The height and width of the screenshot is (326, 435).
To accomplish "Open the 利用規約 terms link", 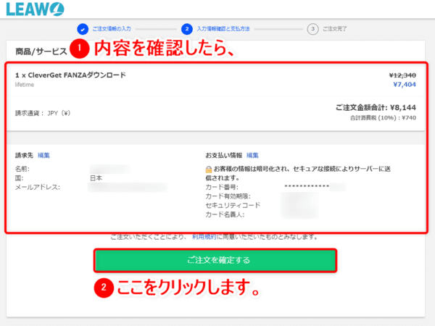I will click(x=204, y=237).
